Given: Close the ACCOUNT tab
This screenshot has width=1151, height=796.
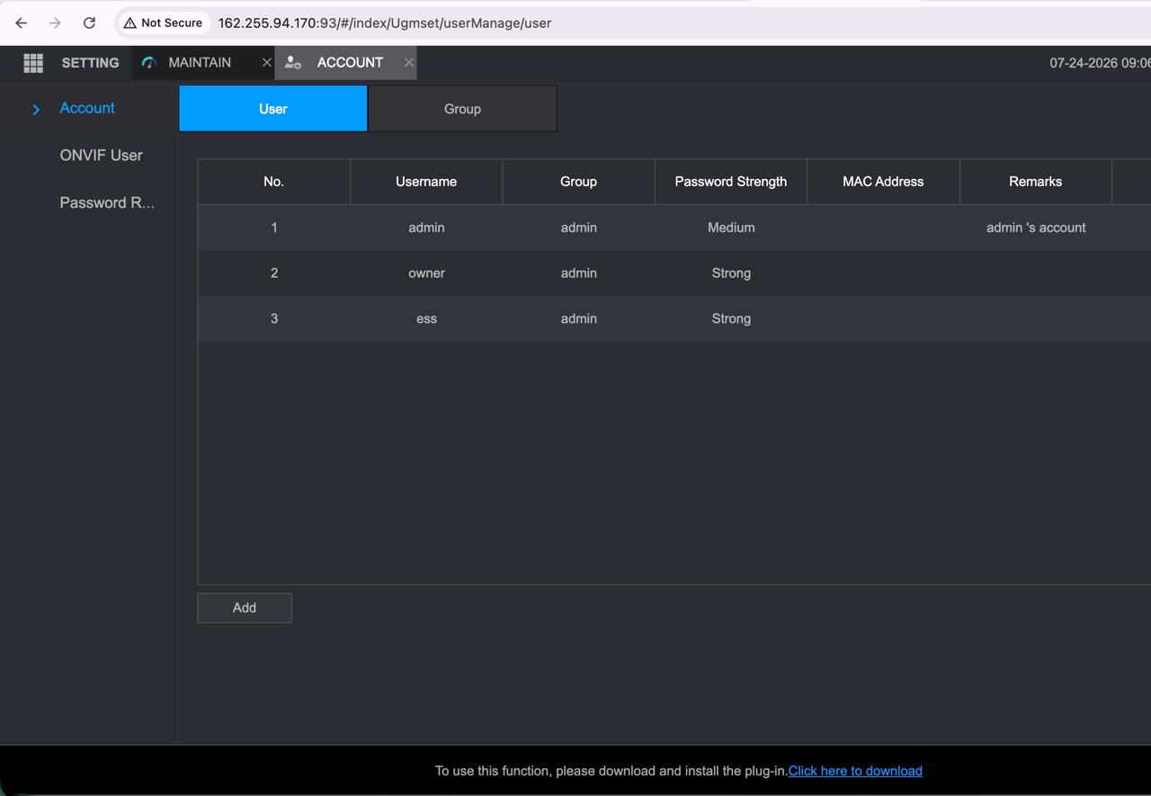Looking at the screenshot, I should pyautogui.click(x=409, y=62).
